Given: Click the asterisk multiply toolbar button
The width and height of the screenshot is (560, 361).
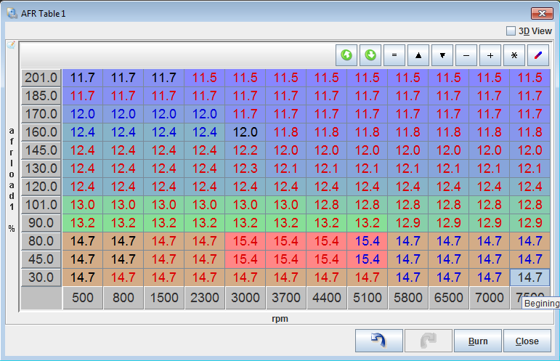Looking at the screenshot, I should click(514, 55).
